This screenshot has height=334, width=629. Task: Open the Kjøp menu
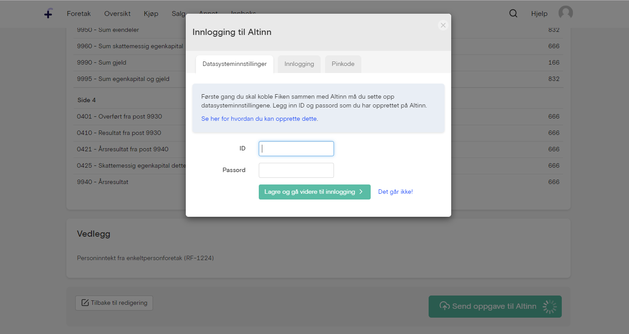pos(151,13)
